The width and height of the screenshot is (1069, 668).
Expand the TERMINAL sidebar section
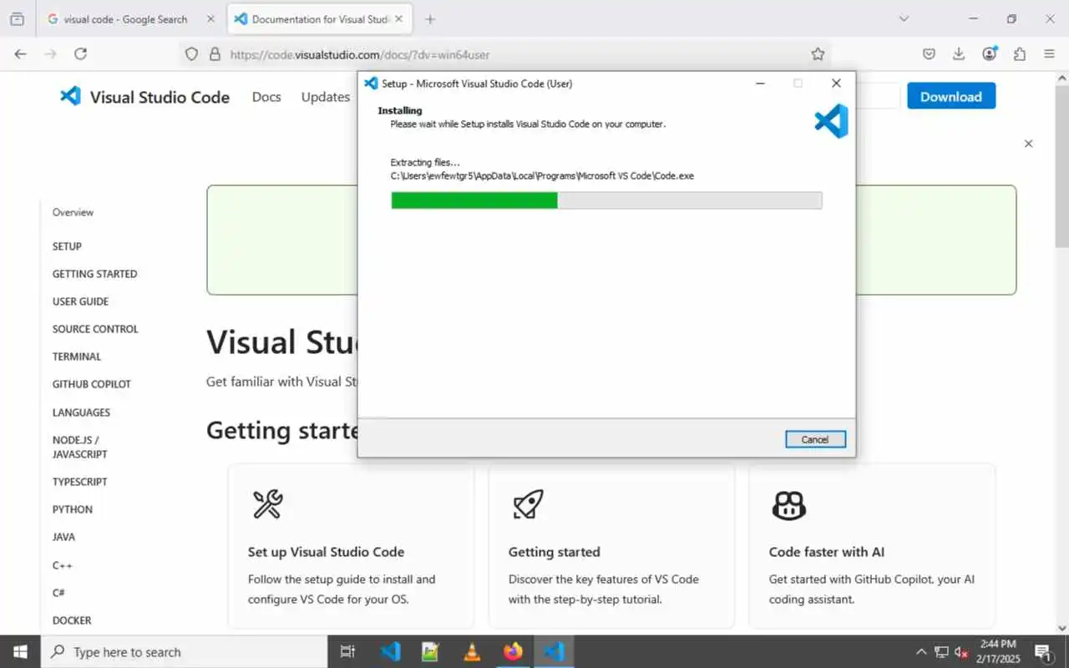tap(77, 357)
